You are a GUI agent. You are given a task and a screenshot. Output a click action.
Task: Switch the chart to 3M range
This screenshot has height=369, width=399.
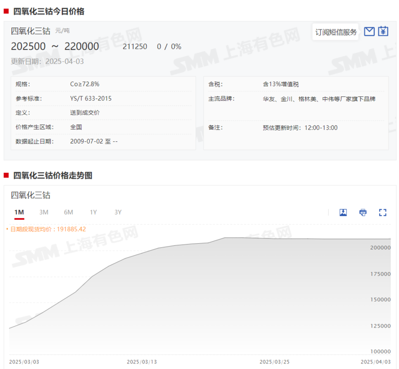pyautogui.click(x=44, y=212)
